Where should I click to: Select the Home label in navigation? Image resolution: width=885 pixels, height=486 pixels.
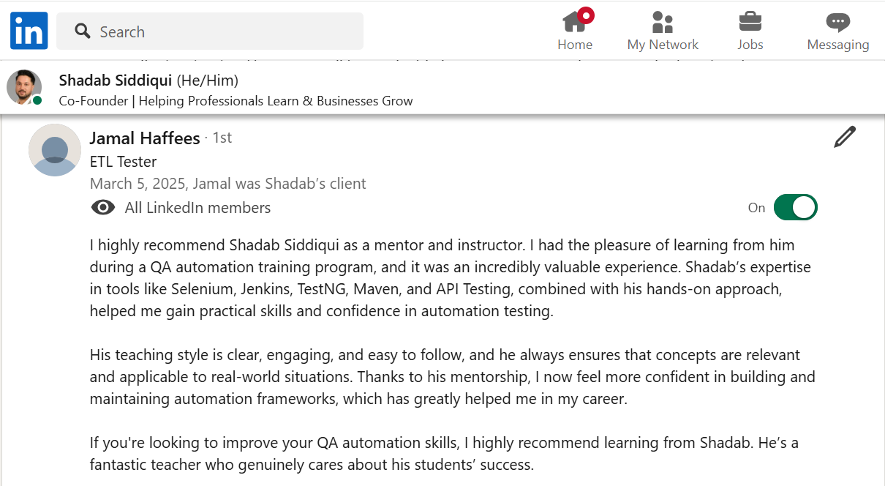(x=575, y=45)
